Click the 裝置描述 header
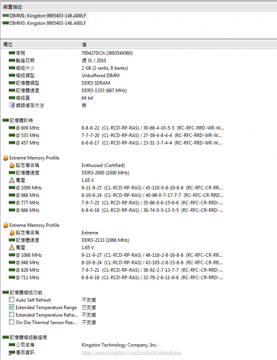 pyautogui.click(x=13, y=7)
